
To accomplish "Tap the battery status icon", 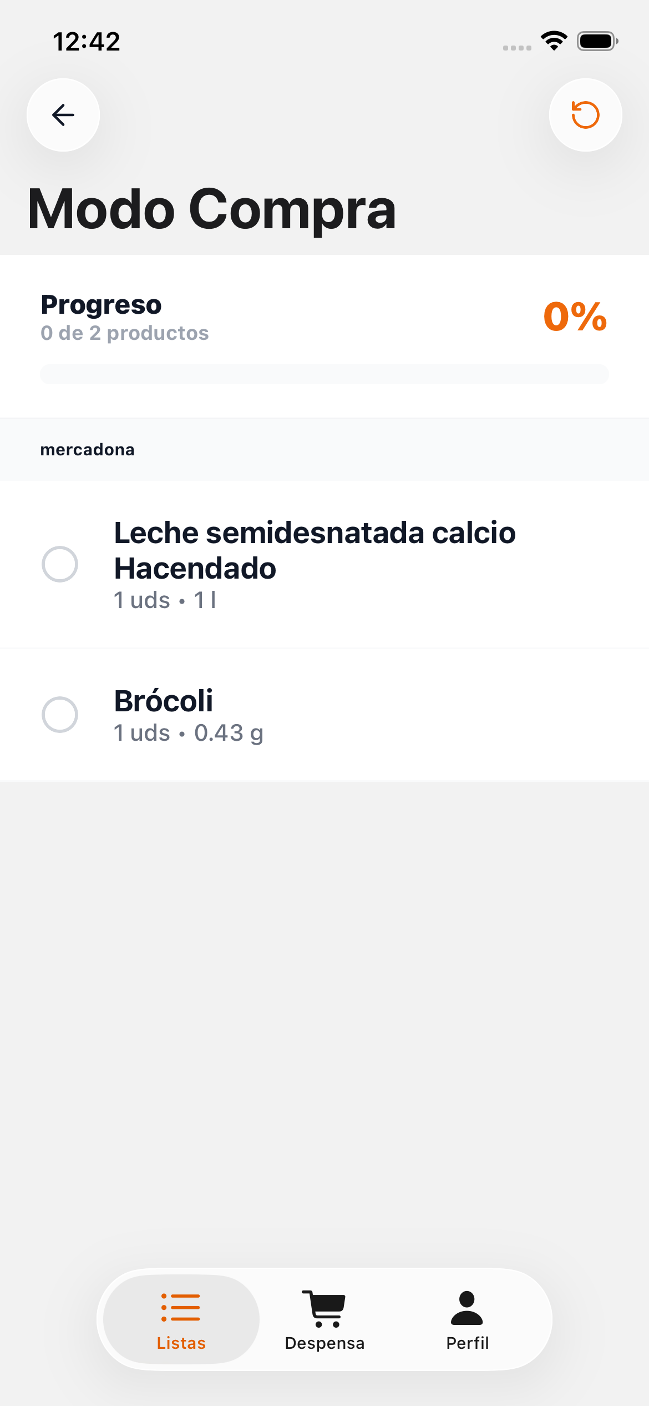I will tap(597, 41).
